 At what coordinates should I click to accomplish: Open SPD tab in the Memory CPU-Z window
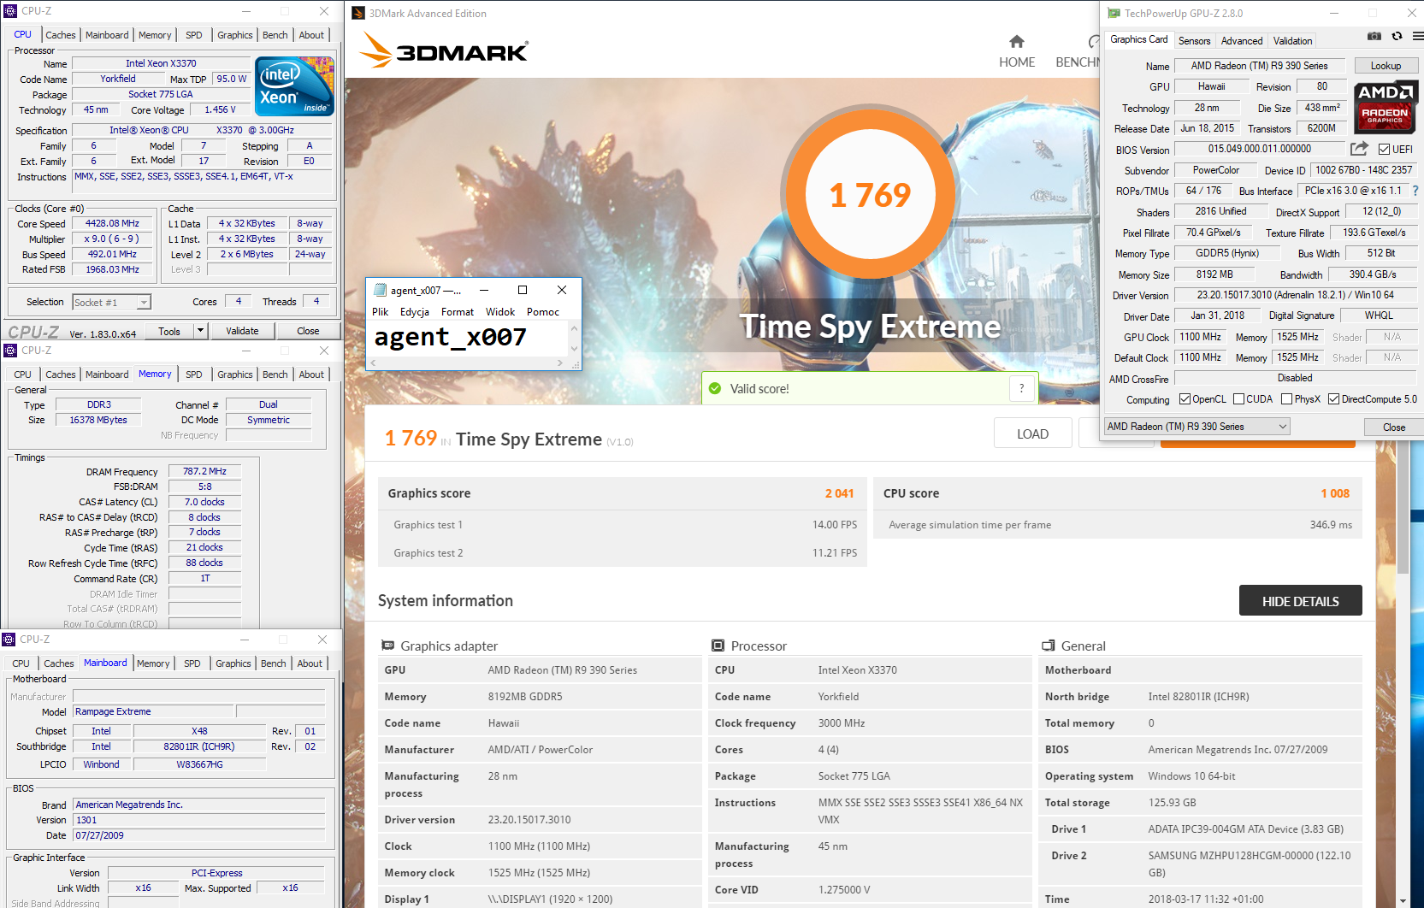[x=194, y=374]
